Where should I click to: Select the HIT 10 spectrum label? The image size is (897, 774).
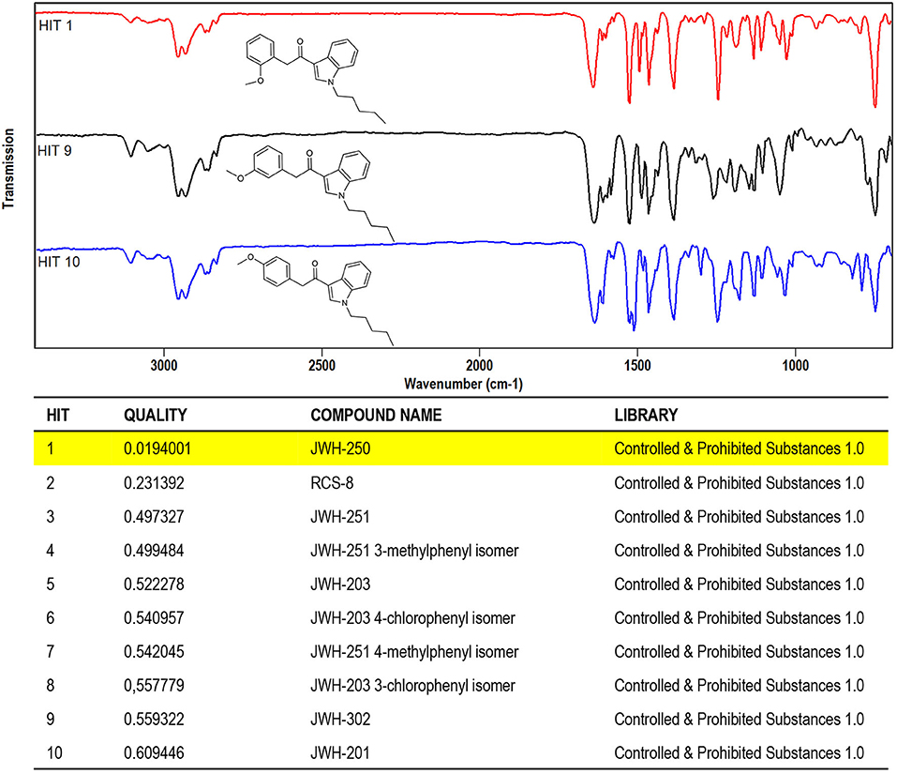click(x=58, y=262)
